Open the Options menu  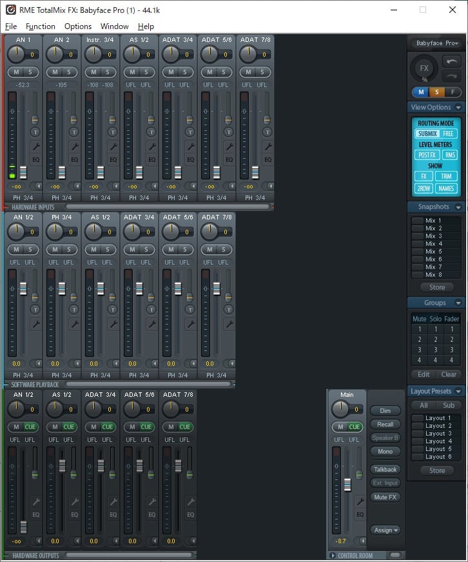pyautogui.click(x=78, y=26)
